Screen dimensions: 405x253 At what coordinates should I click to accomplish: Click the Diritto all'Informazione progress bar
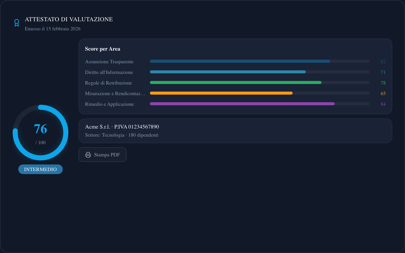pyautogui.click(x=259, y=72)
